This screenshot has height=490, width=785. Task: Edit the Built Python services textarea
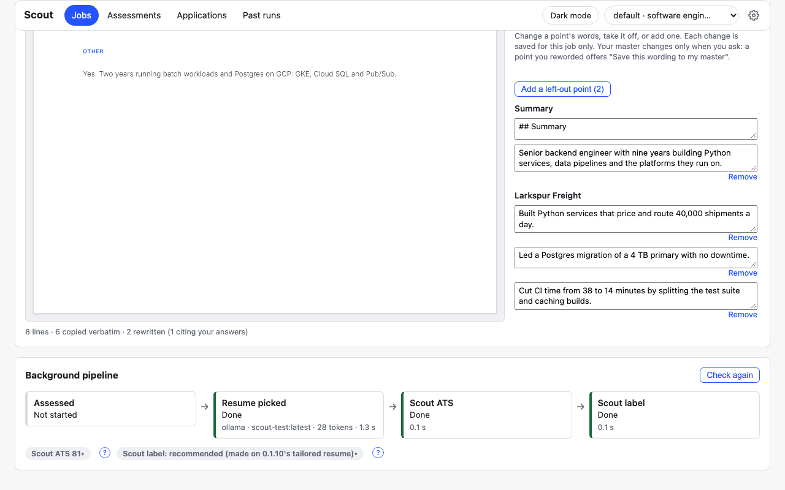click(x=636, y=219)
